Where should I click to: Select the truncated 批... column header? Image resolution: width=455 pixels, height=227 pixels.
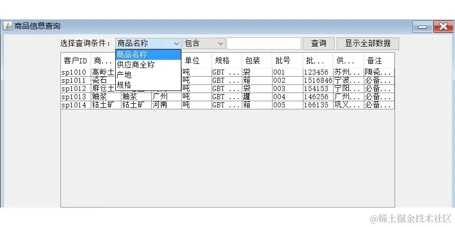[x=318, y=60]
